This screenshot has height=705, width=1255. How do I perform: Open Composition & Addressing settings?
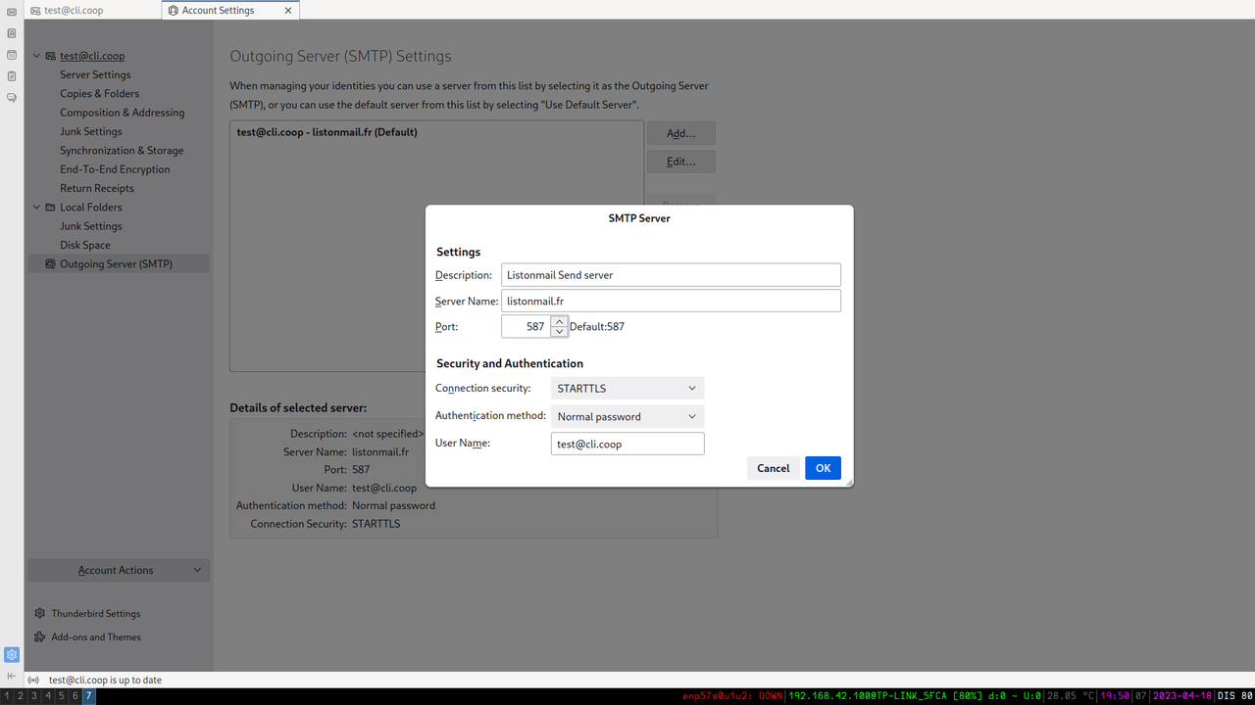(122, 113)
